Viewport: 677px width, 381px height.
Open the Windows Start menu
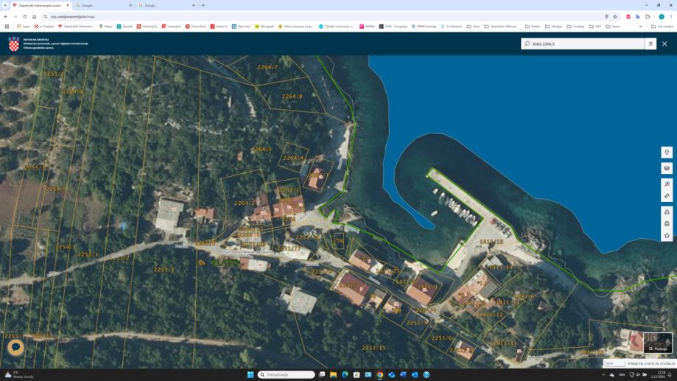point(250,374)
